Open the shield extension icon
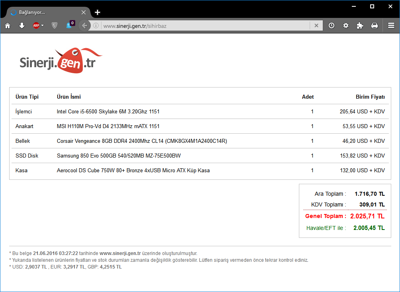 click(x=55, y=25)
